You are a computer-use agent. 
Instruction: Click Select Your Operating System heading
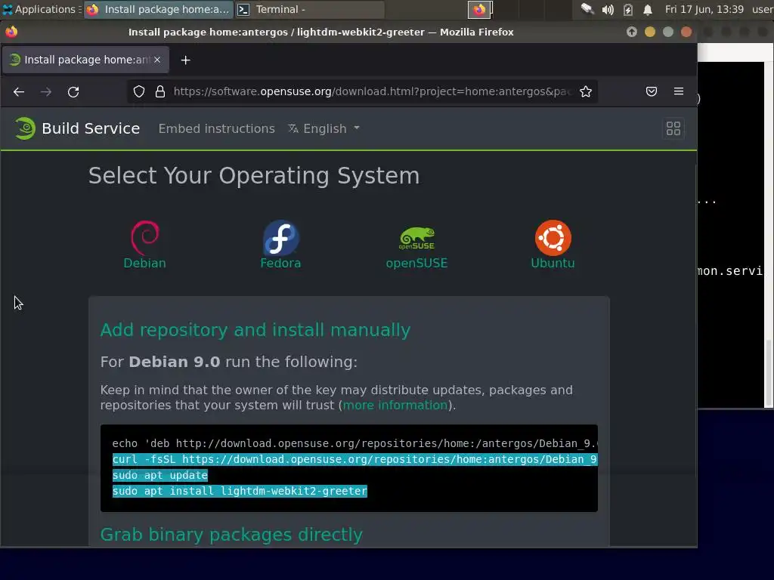(x=254, y=175)
